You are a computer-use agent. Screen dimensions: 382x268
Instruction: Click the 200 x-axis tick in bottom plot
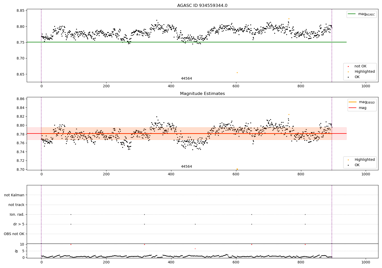(106, 262)
